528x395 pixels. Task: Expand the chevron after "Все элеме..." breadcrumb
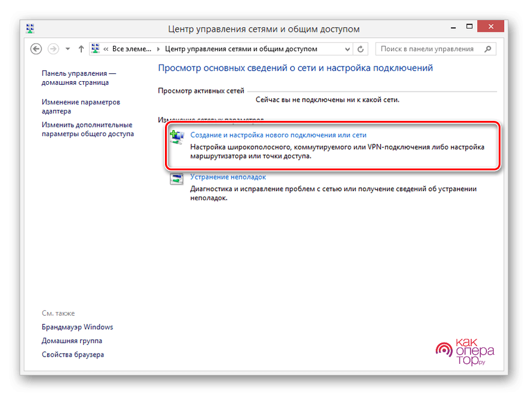tap(160, 49)
